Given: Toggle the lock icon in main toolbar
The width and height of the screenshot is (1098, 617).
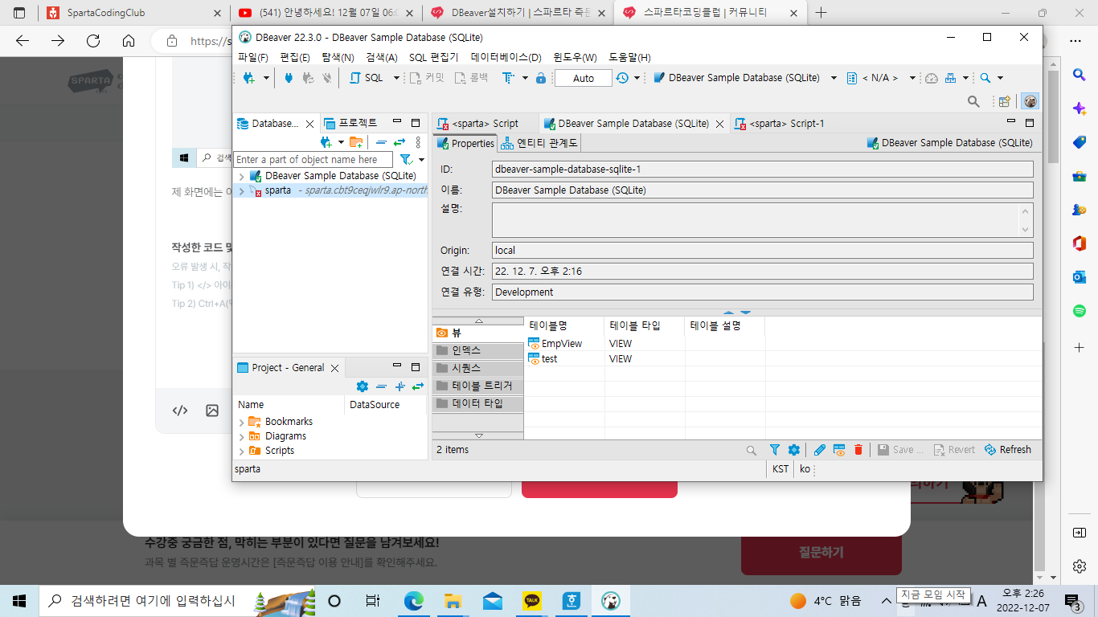Looking at the screenshot, I should 541,78.
